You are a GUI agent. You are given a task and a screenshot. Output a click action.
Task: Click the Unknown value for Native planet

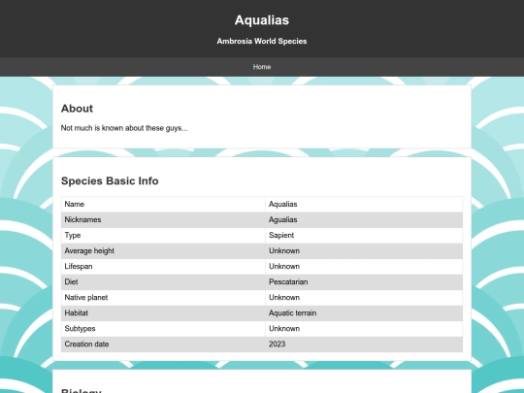[364, 298]
